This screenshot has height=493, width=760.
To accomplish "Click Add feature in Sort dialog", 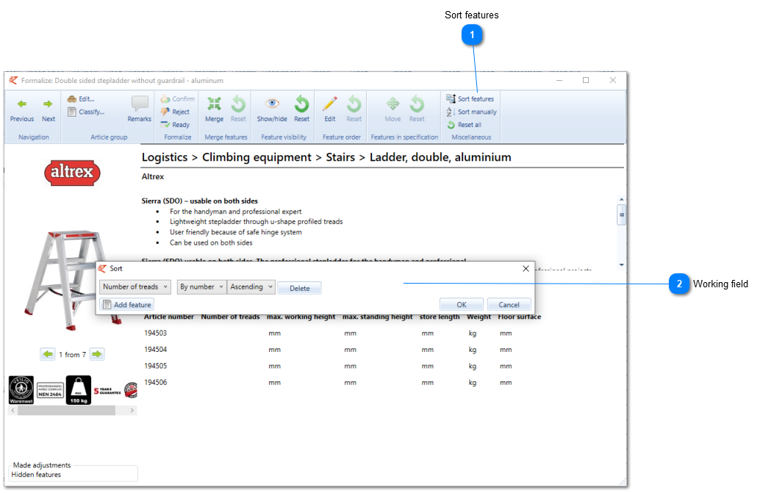I will click(x=127, y=305).
